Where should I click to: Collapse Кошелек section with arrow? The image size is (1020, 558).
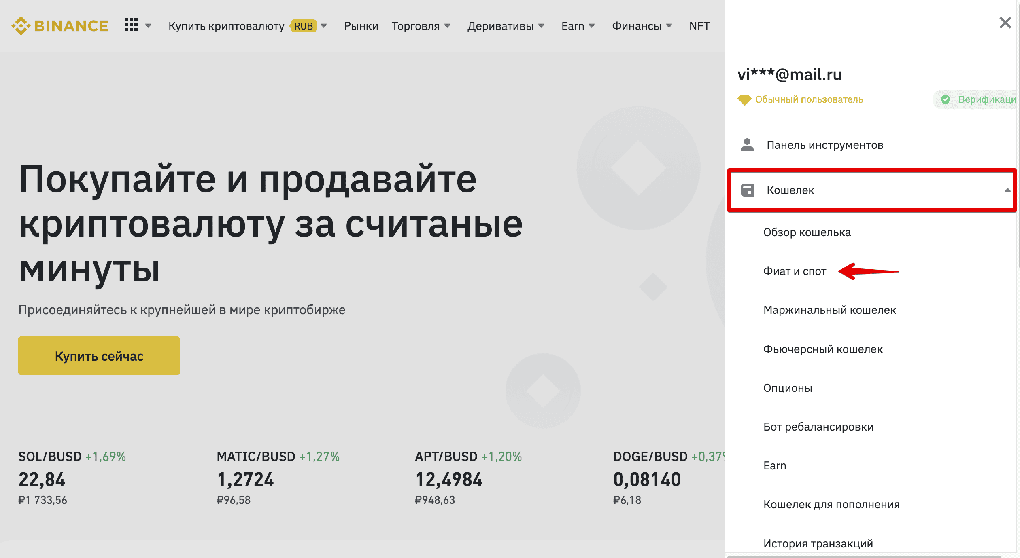click(x=1007, y=190)
